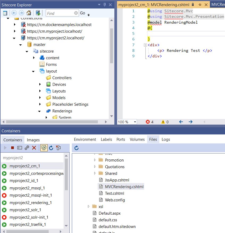Open terminal window for container
The height and width of the screenshot is (233, 225).
coord(20,148)
